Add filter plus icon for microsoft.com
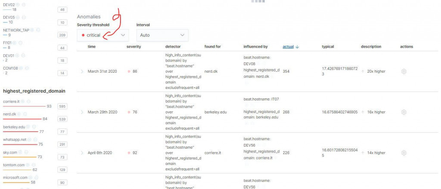Image resolution: width=441 pixels, height=189 pixels. (31, 177)
